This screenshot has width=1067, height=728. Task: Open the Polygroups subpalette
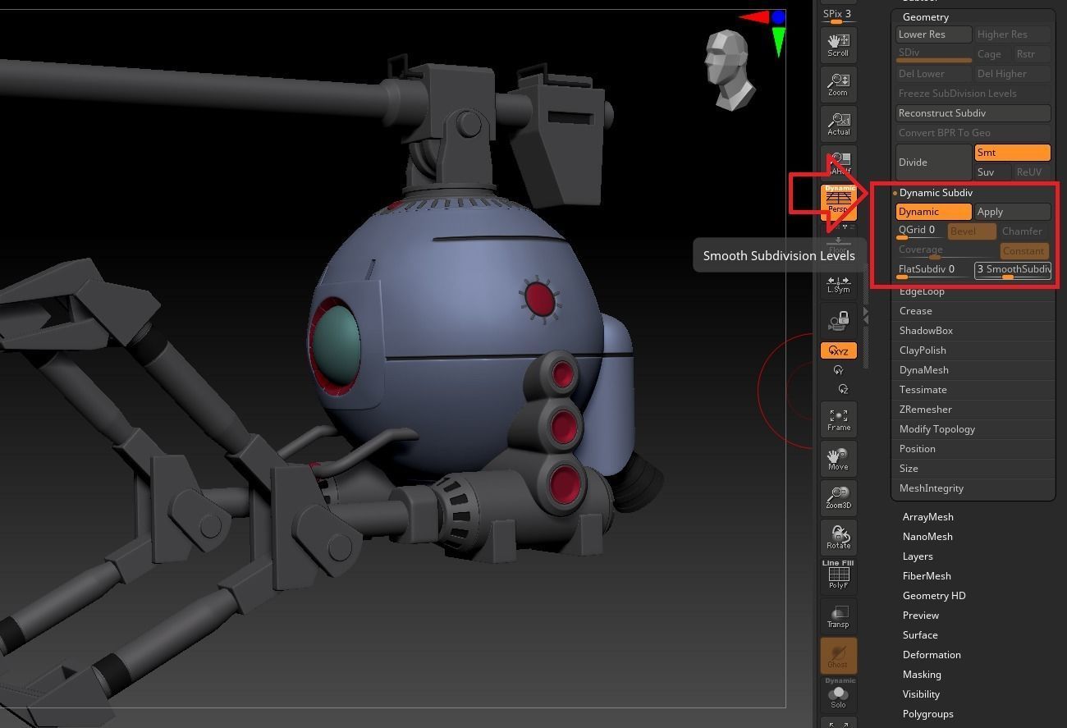click(927, 714)
